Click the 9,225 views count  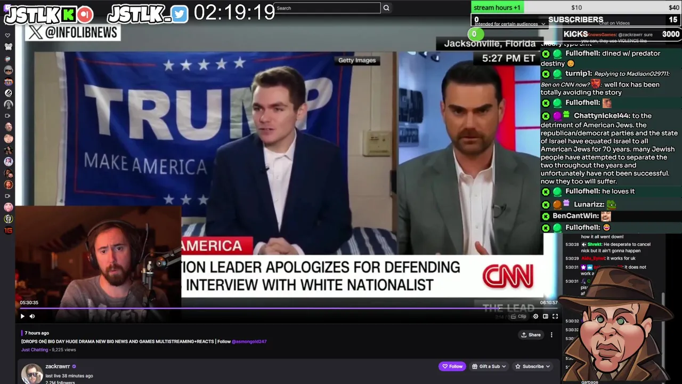(63, 350)
